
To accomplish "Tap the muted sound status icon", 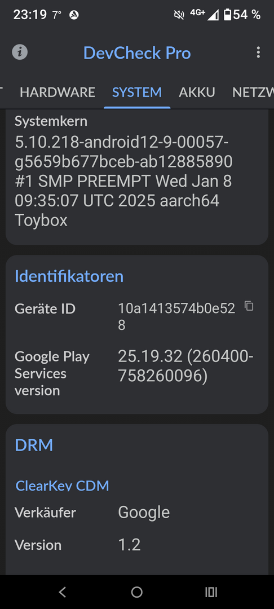I will coord(179,15).
